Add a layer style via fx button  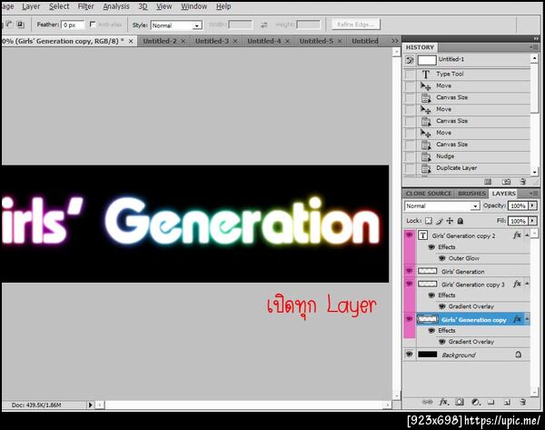[443, 402]
